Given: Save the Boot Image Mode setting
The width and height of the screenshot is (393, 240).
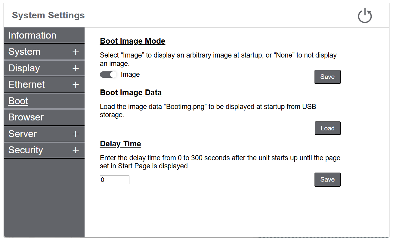Looking at the screenshot, I should pyautogui.click(x=327, y=77).
